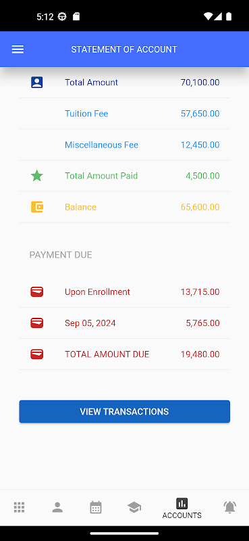Select the ACCOUNTS tab
Image resolution: width=249 pixels, height=541 pixels.
tap(182, 509)
